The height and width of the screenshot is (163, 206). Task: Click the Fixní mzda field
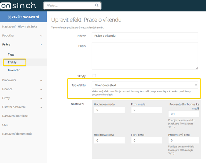[x=146, y=110]
